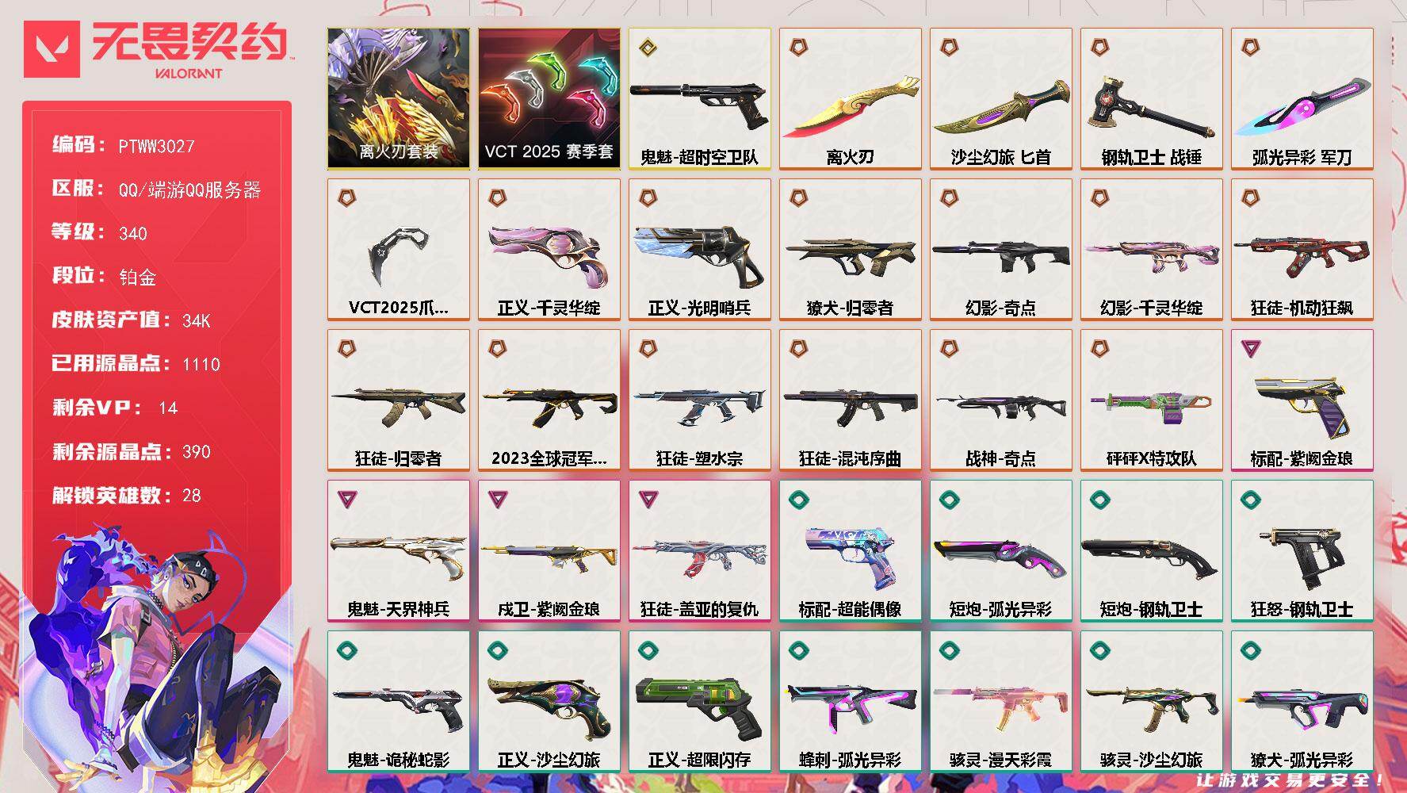Viewport: 1407px width, 793px height.
Task: Click the 标配-超能偶像 pistol icon
Action: tap(850, 557)
